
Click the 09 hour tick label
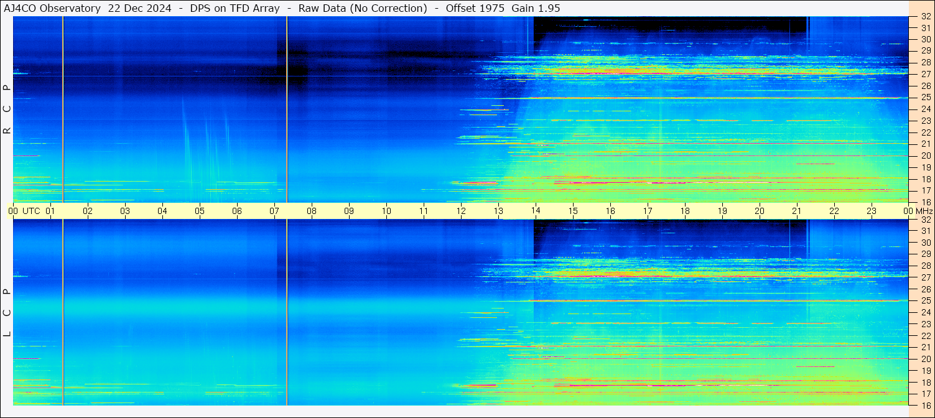pos(349,211)
